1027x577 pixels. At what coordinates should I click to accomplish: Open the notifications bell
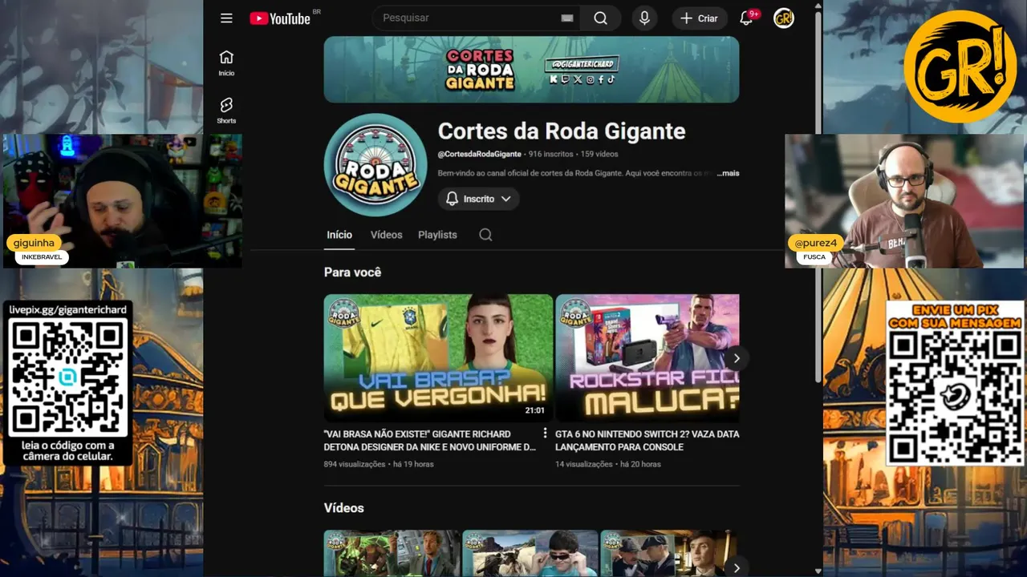pyautogui.click(x=746, y=18)
